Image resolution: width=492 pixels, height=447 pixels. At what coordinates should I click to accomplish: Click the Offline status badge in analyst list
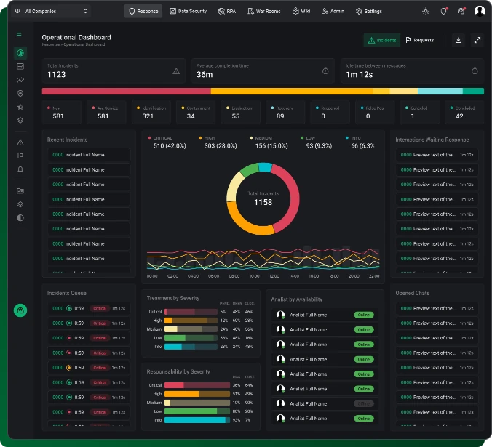point(364,404)
